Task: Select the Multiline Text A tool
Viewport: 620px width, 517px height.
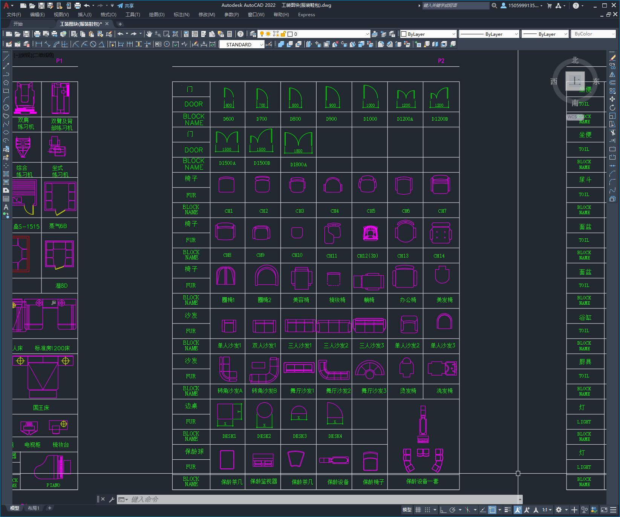Action: pyautogui.click(x=6, y=207)
